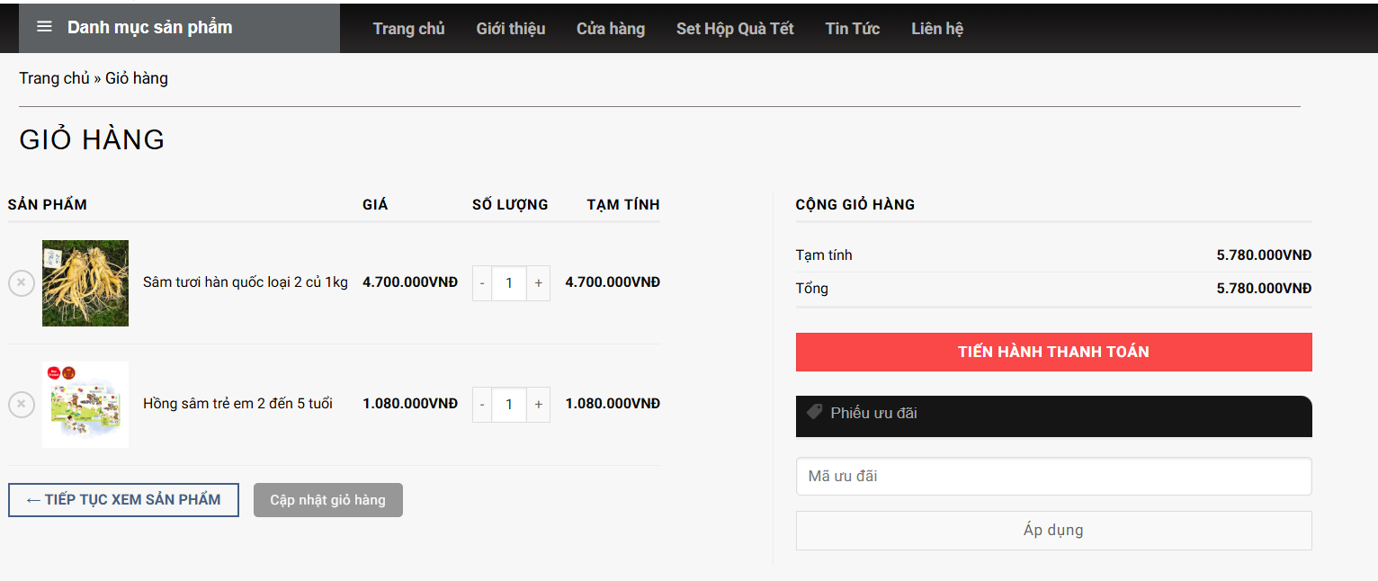This screenshot has height=581, width=1378.
Task: Navigate to Cửa hàng page
Action: (610, 29)
